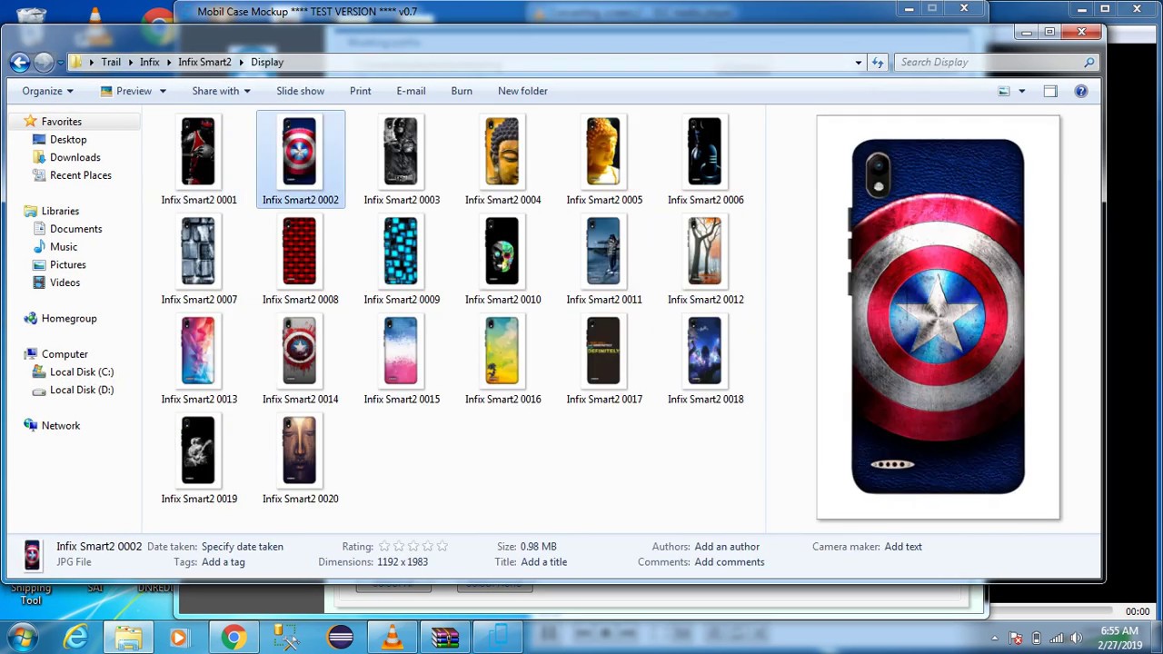Launch Internet Explorer from the taskbar
Viewport: 1163px width, 654px height.
(75, 638)
